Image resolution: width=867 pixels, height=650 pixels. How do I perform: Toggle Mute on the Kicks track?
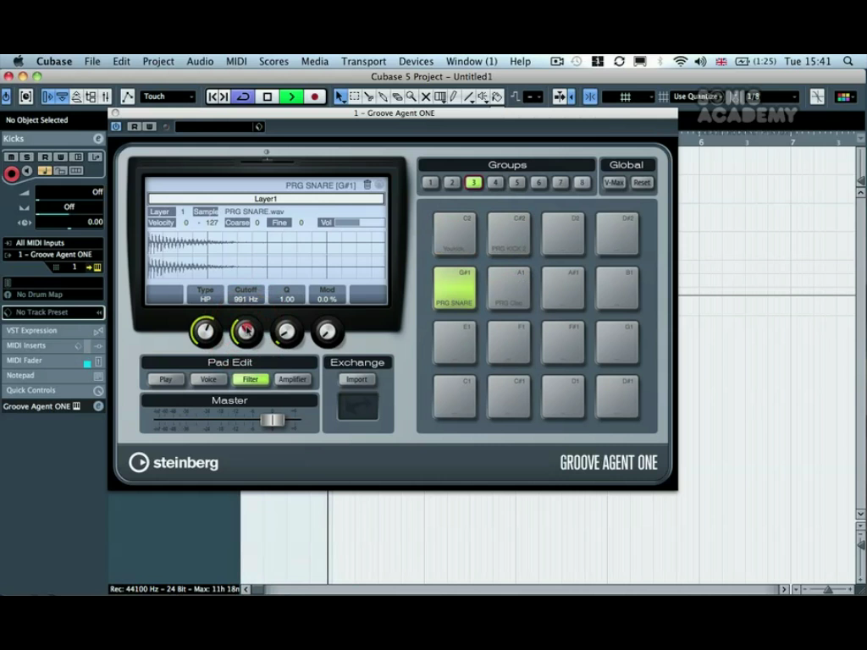click(x=11, y=157)
